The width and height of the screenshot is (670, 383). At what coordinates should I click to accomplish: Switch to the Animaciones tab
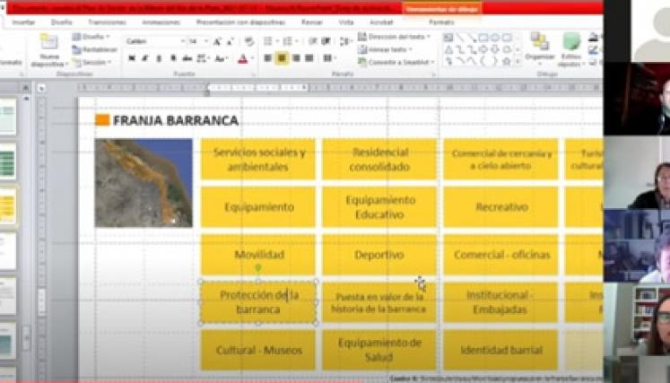[161, 22]
